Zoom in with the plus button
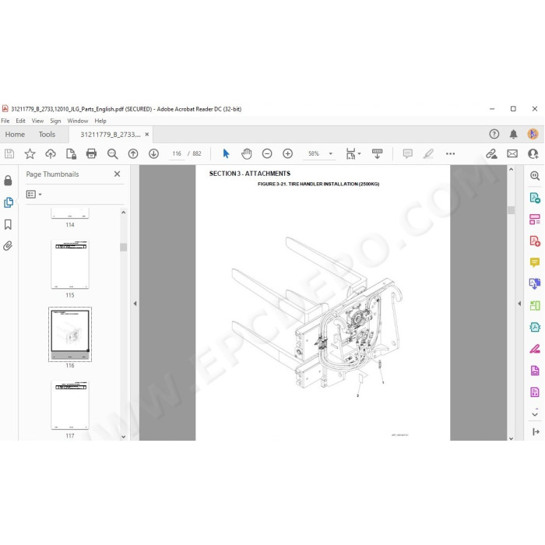 click(x=287, y=153)
